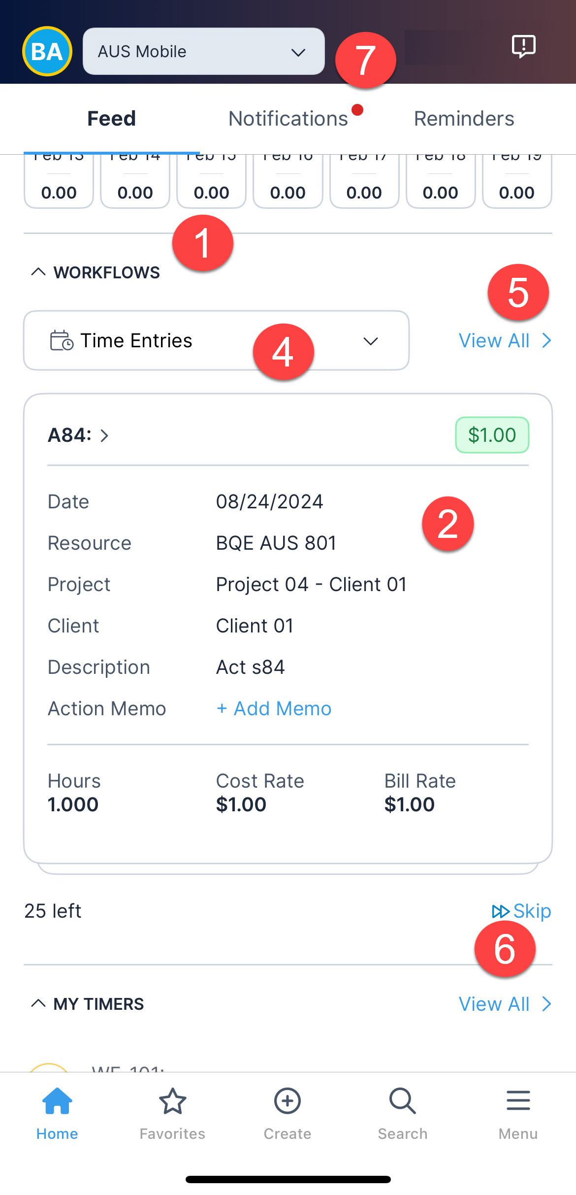This screenshot has width=576, height=1195.
Task: Click View All for Workflows
Action: 505,340
